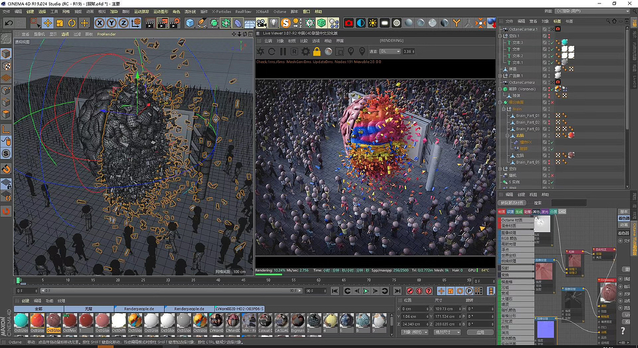Open the ProRender viewport menu
This screenshot has height=348, width=638.
pyautogui.click(x=106, y=34)
